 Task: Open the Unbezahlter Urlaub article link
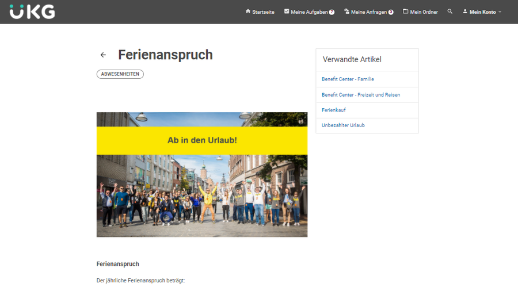click(343, 125)
